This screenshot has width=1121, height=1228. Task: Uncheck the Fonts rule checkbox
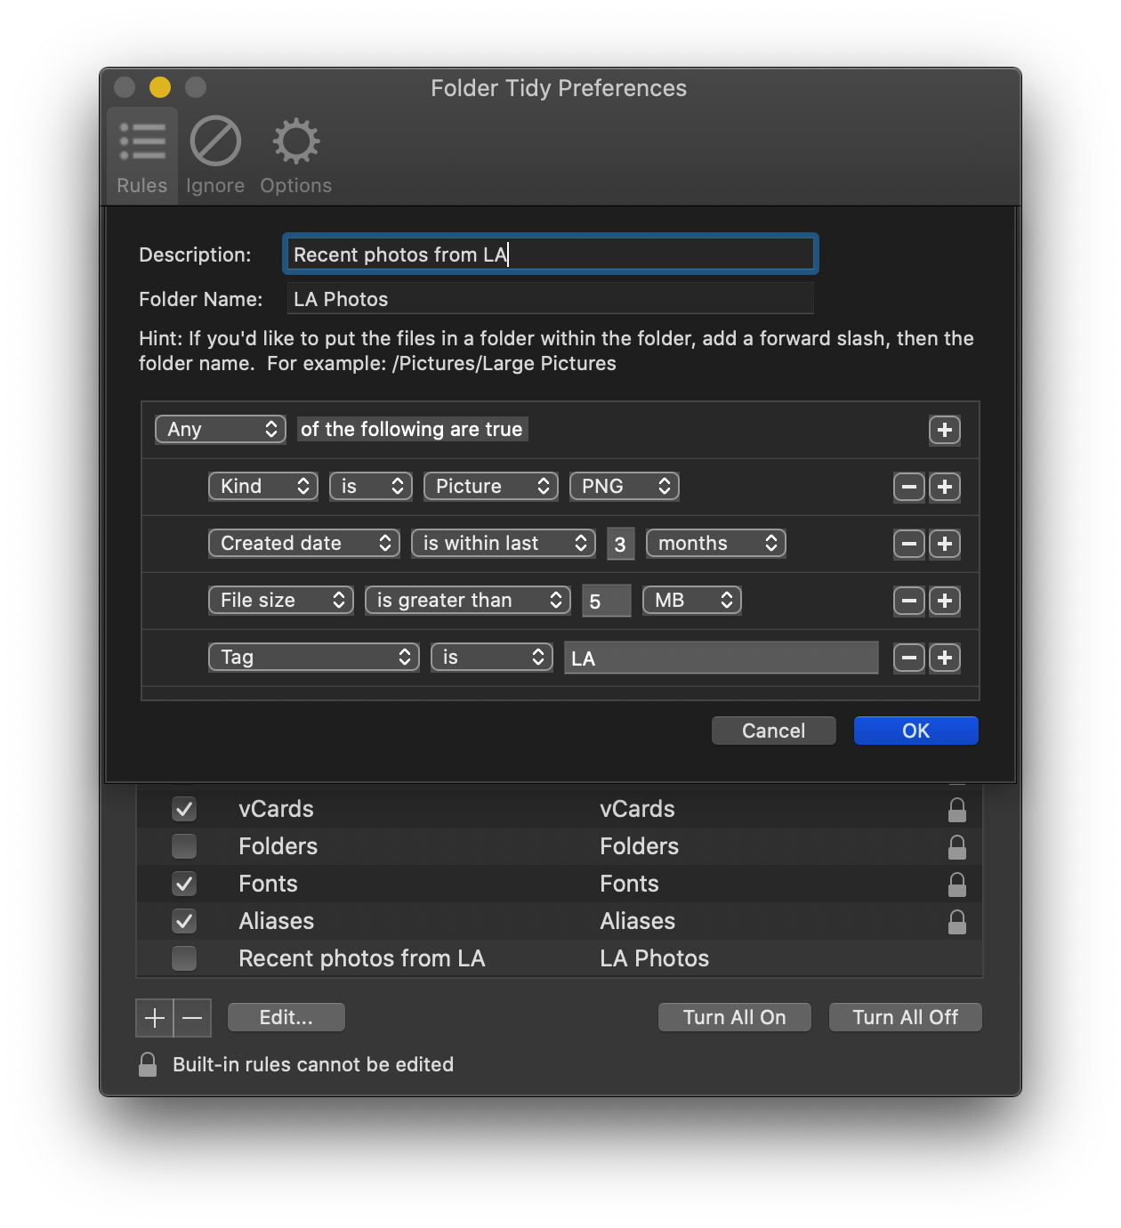click(184, 884)
